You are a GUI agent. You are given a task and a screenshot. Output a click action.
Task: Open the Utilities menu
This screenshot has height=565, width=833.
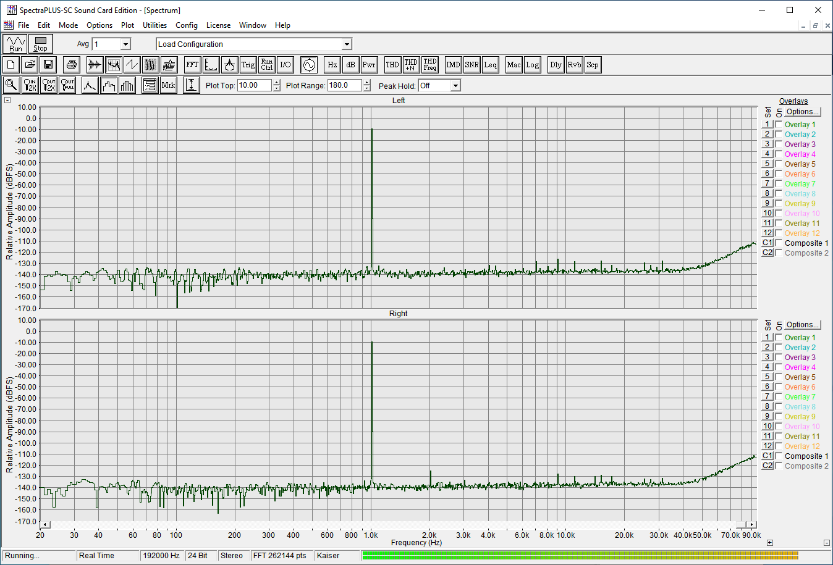coord(154,25)
